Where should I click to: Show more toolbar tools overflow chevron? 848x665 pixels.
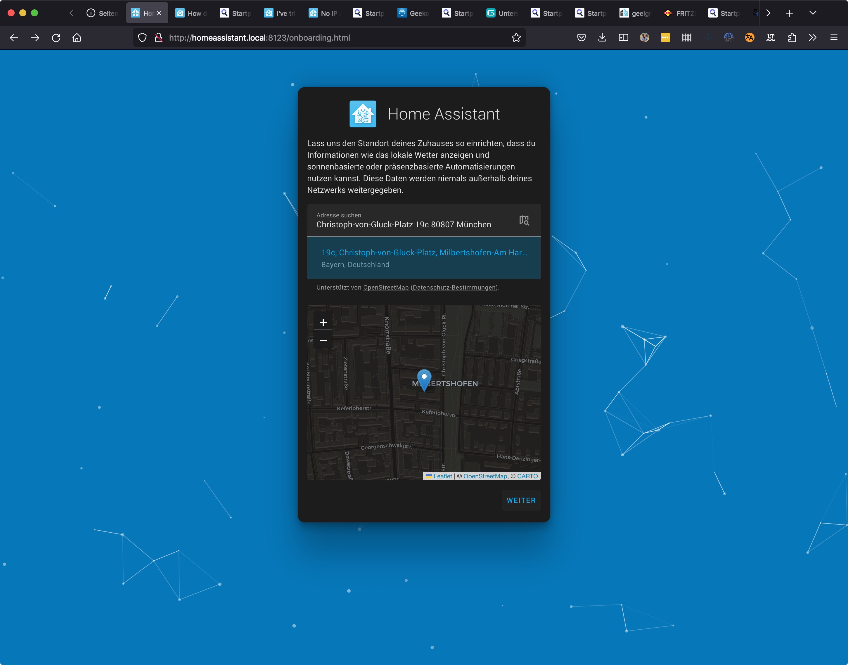pos(812,38)
